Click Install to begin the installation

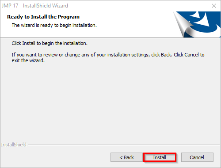160,157
